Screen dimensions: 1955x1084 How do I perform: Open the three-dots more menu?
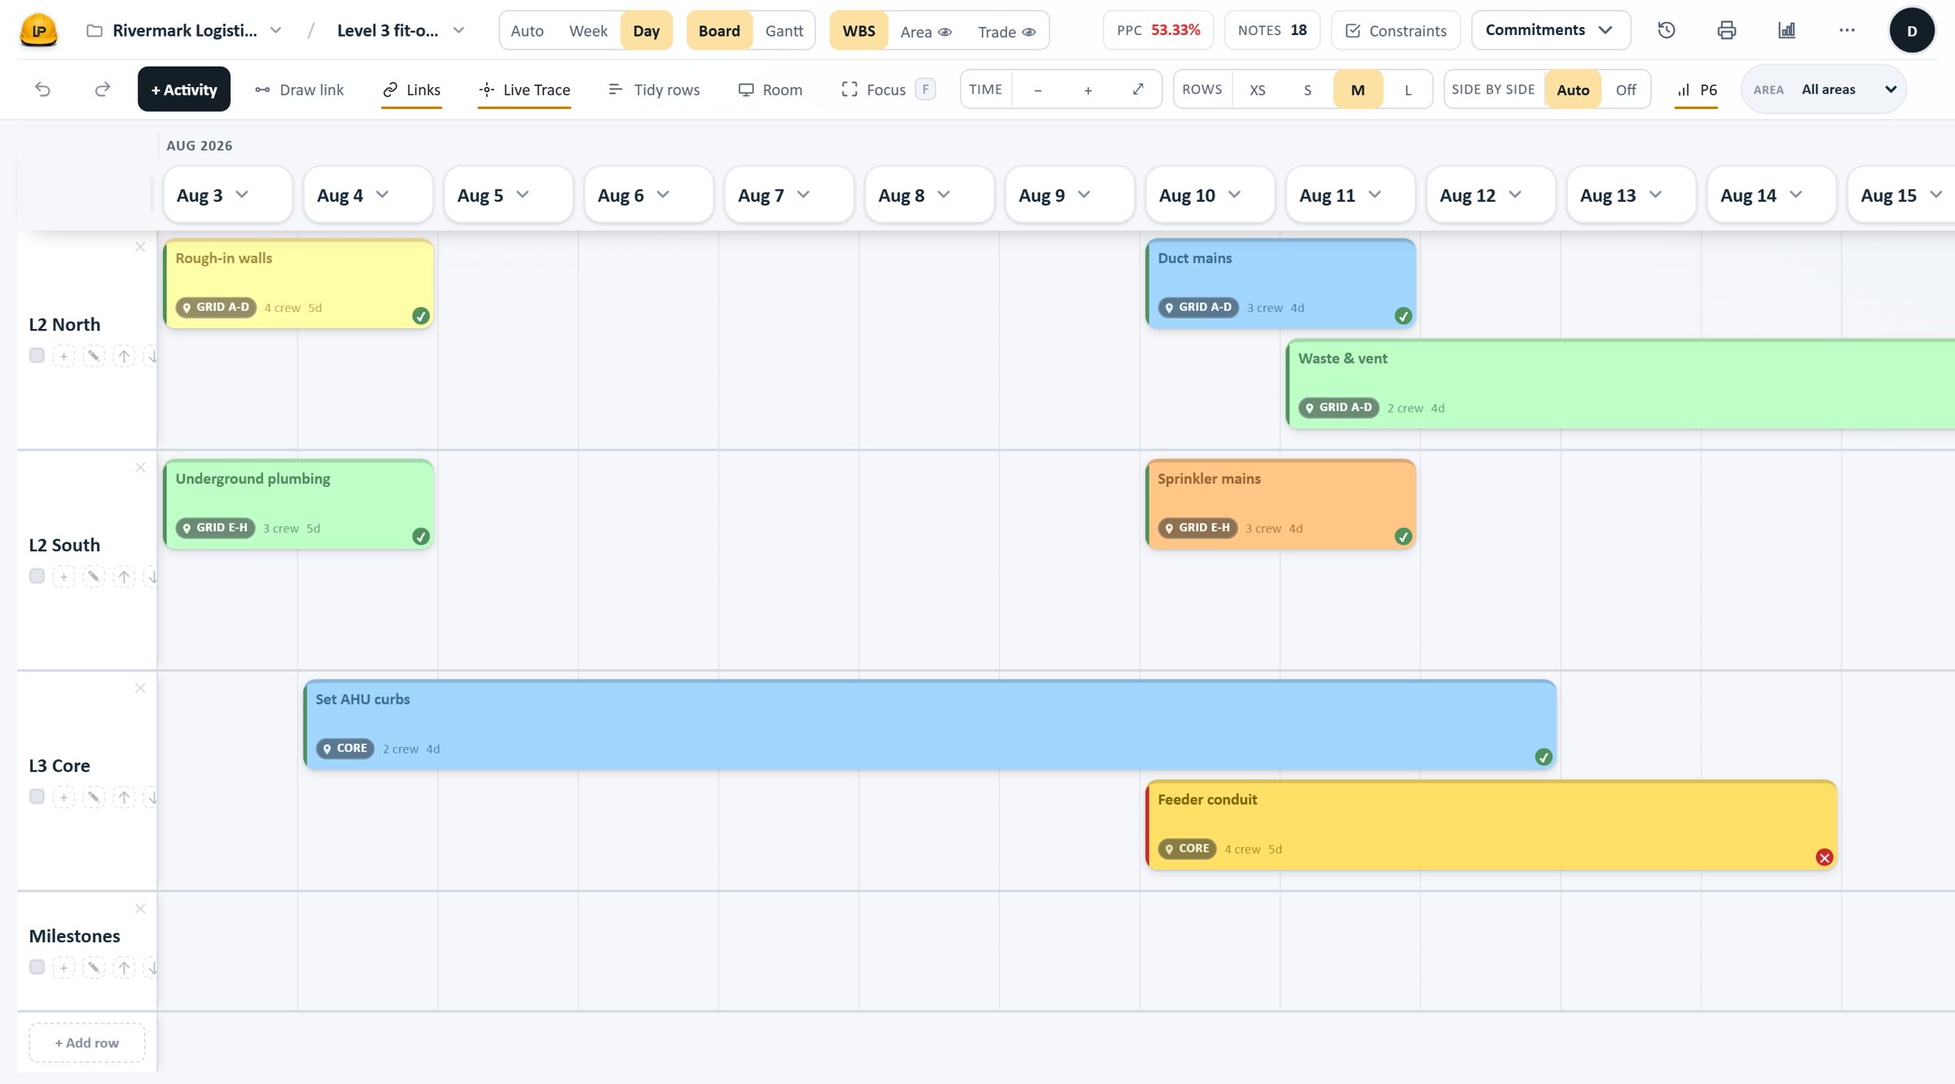(1847, 30)
